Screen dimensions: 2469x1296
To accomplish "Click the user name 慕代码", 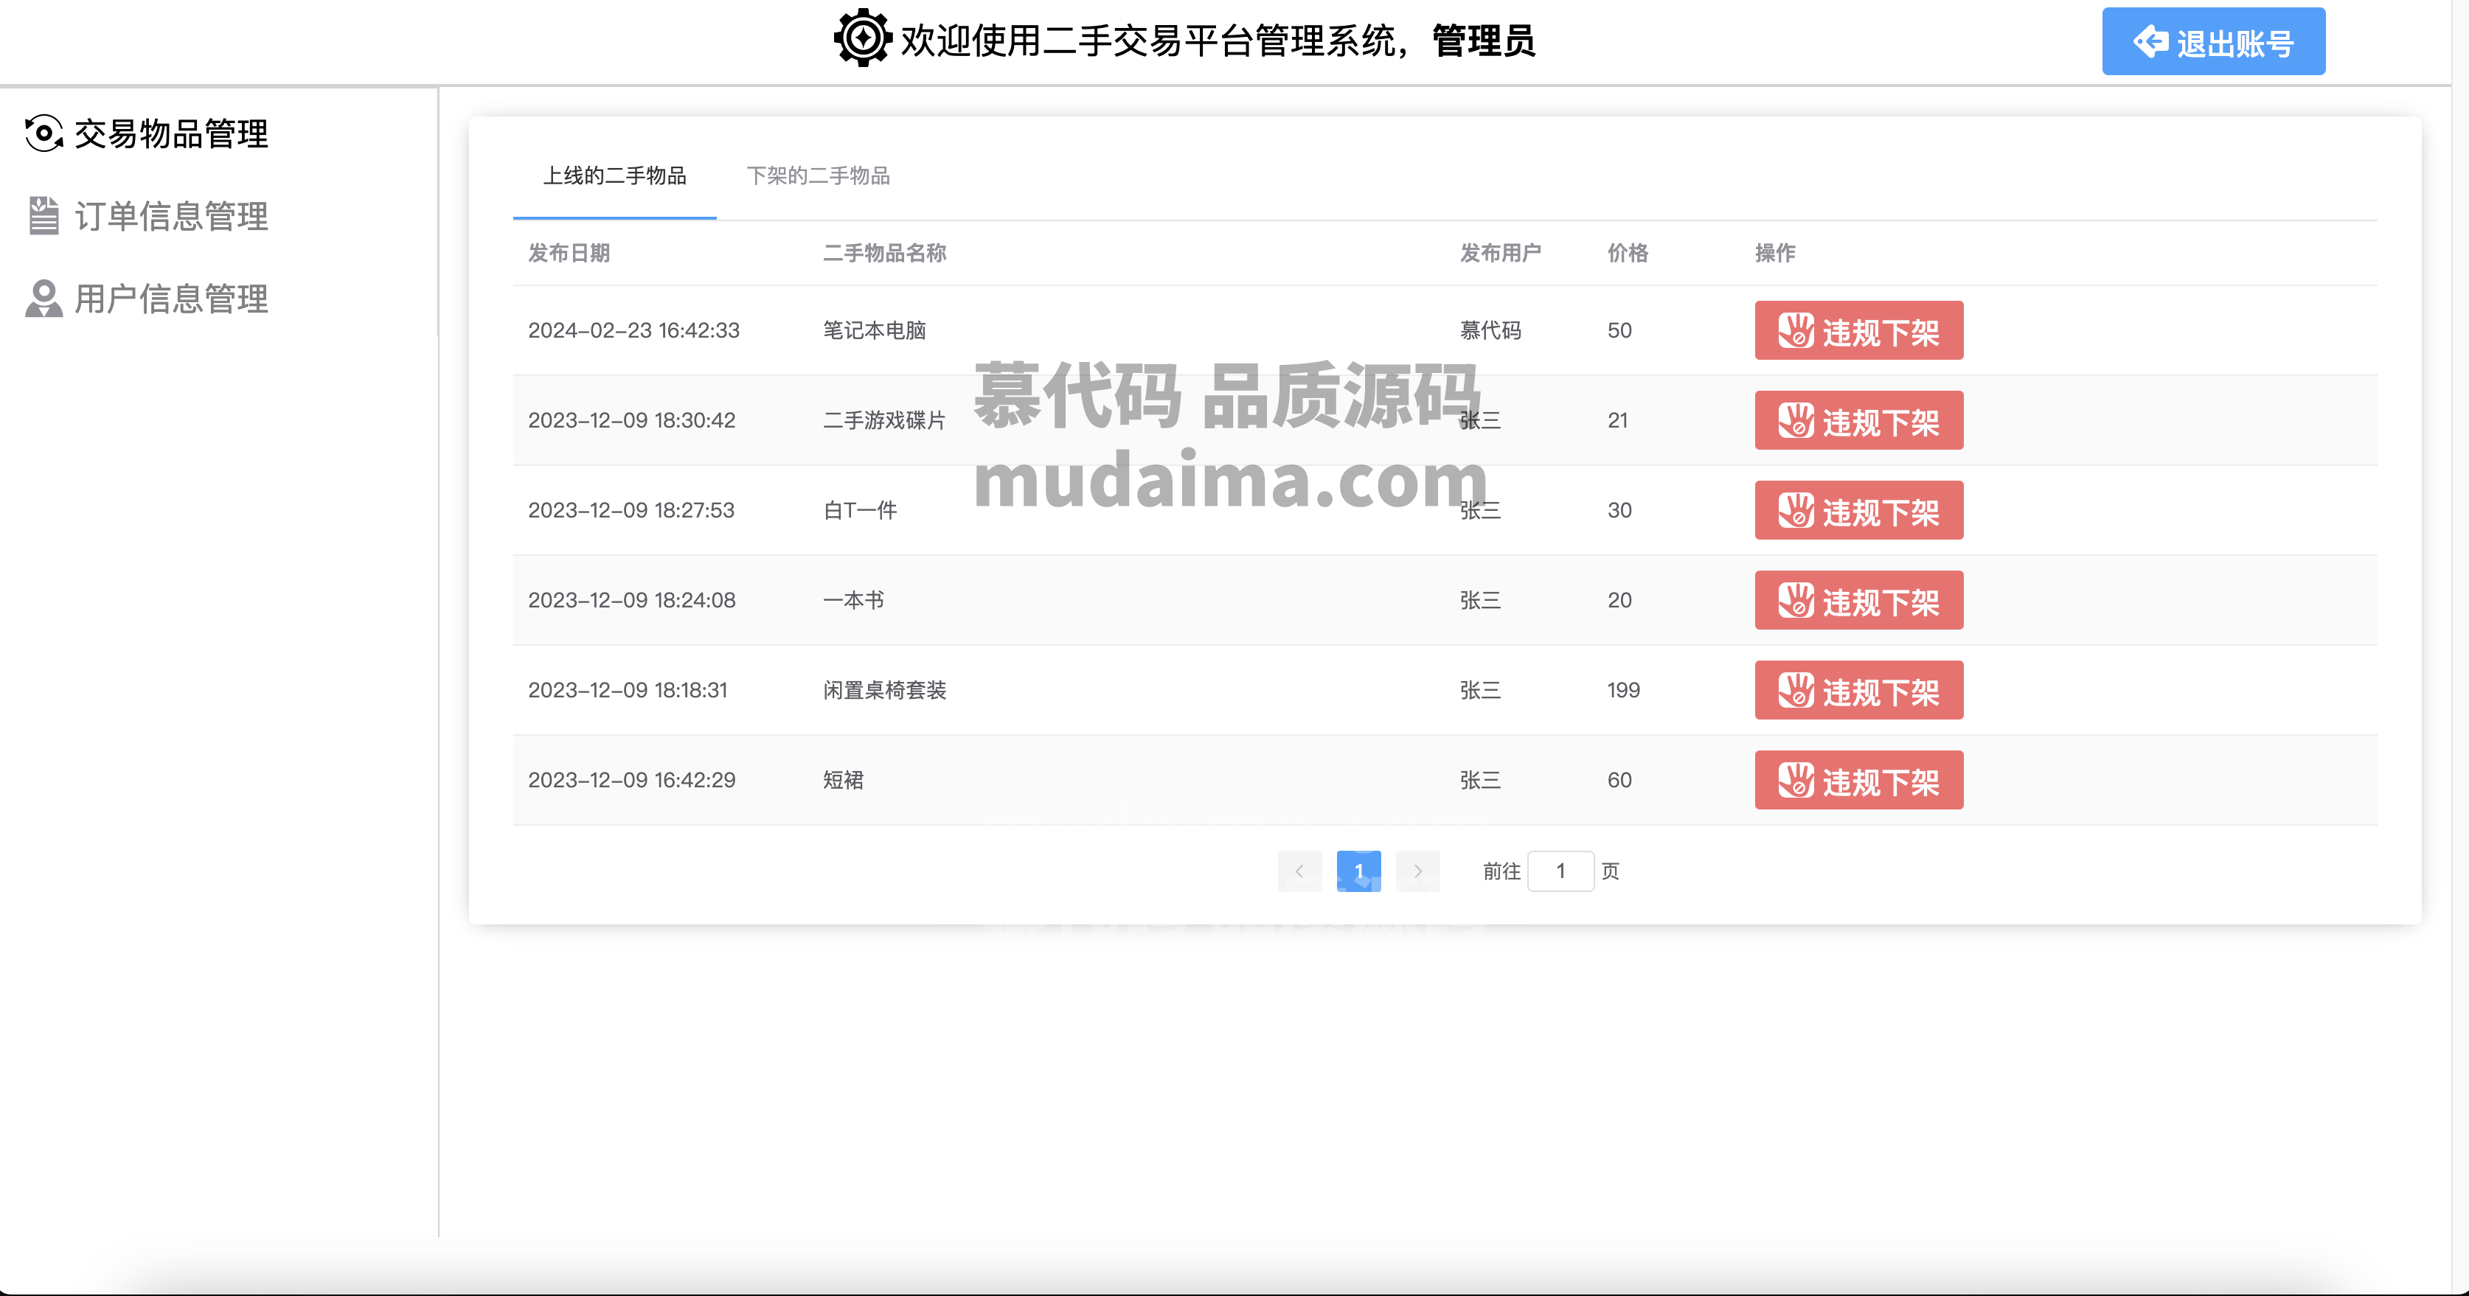I will pos(1490,330).
